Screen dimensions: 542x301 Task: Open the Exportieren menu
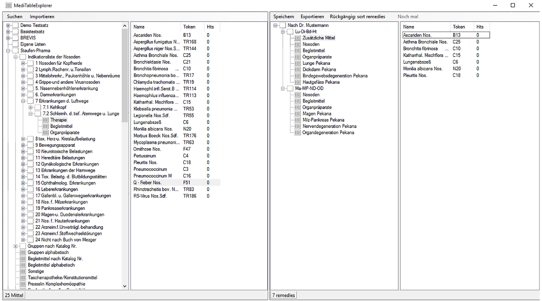point(312,17)
